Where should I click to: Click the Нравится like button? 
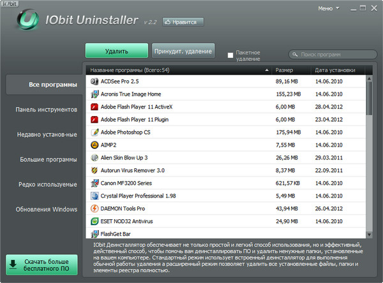coord(184,22)
